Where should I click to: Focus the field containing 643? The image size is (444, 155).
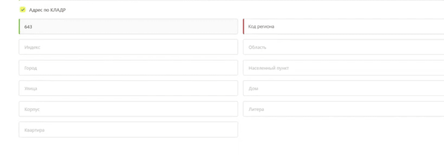tap(128, 27)
